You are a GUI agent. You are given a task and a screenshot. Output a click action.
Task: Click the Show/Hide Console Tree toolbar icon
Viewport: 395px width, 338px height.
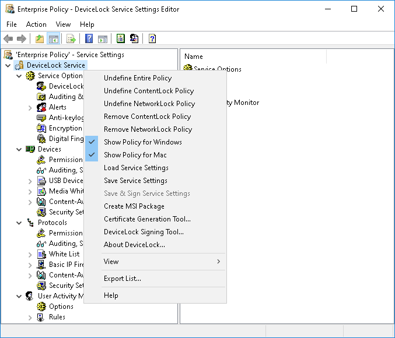(54, 39)
